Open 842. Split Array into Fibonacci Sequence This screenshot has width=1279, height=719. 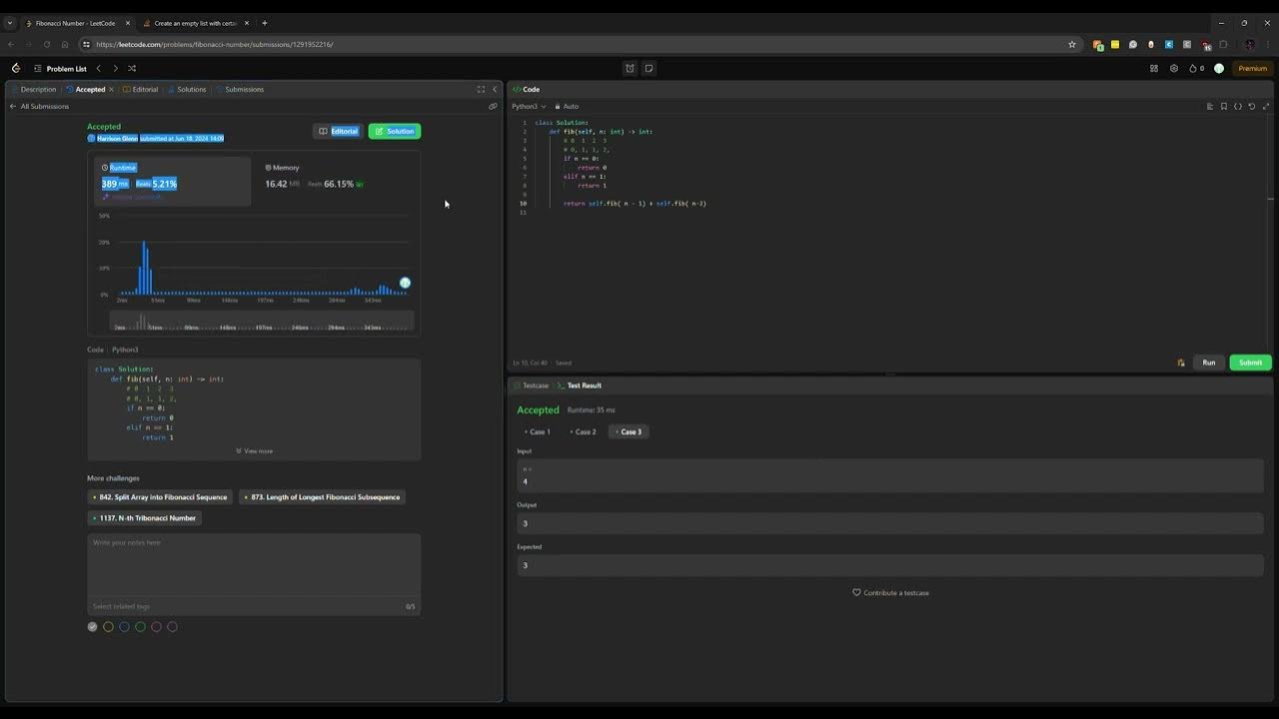click(161, 497)
